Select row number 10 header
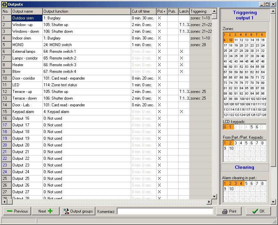Viewport: 278px width, 225px height. point(7,78)
